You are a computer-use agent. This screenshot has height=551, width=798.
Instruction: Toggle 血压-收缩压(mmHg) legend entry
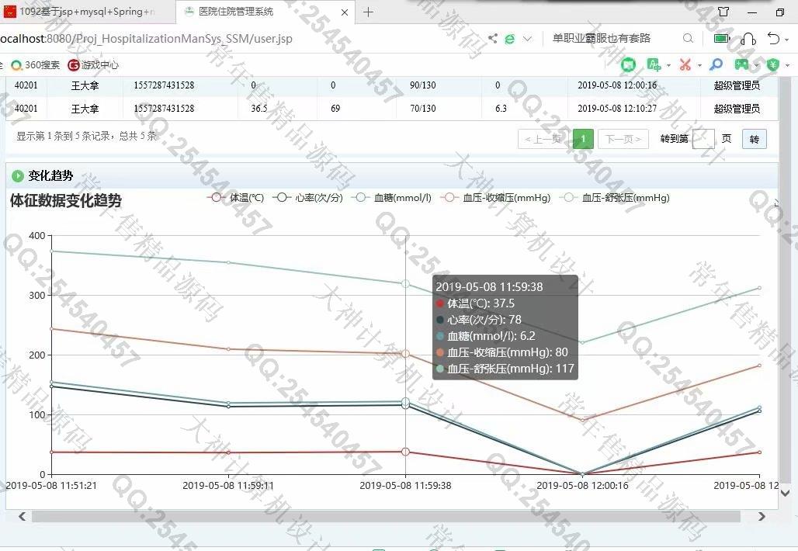[x=495, y=198]
